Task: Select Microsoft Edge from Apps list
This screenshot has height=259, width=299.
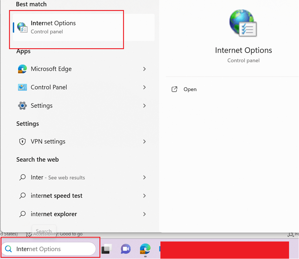Action: pyautogui.click(x=84, y=69)
